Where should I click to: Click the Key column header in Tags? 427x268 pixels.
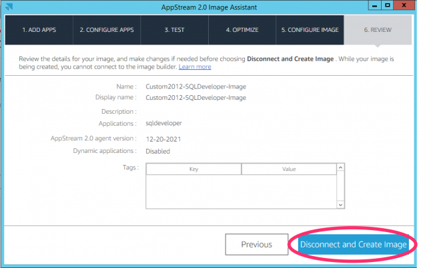pyautogui.click(x=193, y=170)
